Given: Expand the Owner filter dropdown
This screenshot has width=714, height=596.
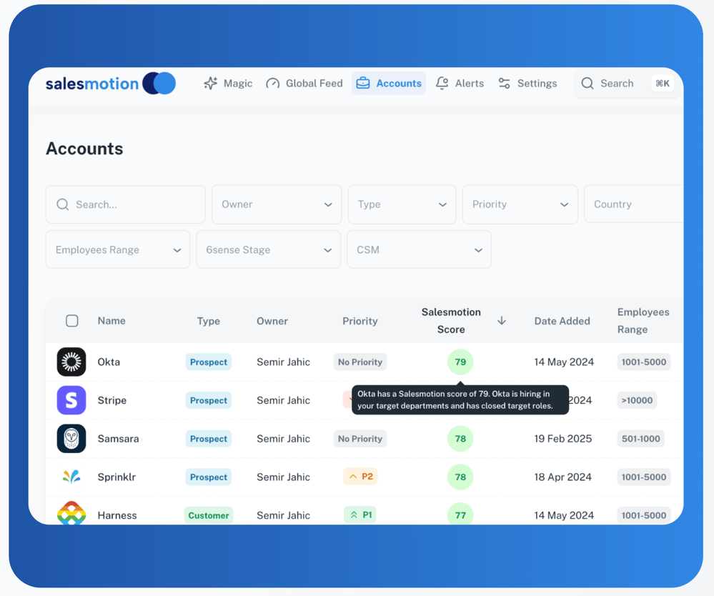Looking at the screenshot, I should (277, 204).
